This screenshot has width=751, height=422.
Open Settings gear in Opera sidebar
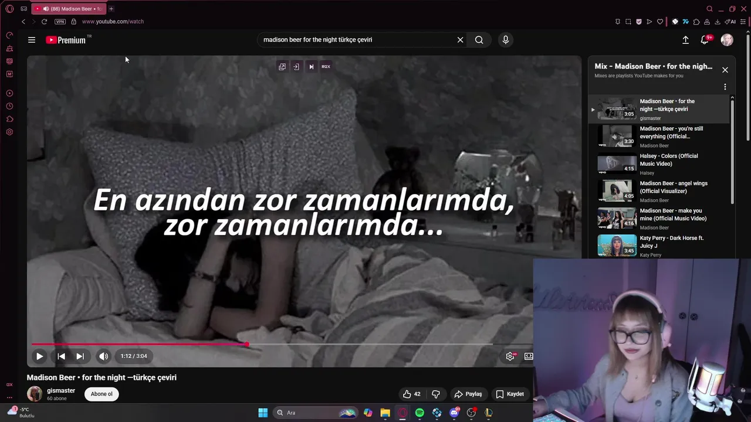(x=9, y=132)
